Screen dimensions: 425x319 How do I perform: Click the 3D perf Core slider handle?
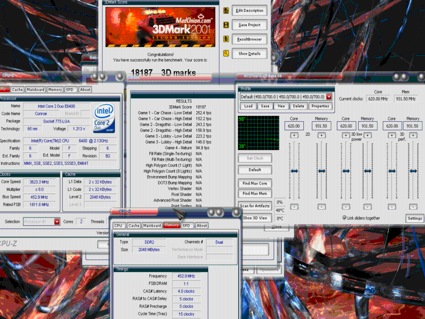point(392,171)
